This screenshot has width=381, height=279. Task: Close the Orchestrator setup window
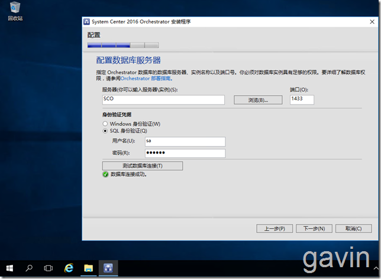[x=372, y=22]
